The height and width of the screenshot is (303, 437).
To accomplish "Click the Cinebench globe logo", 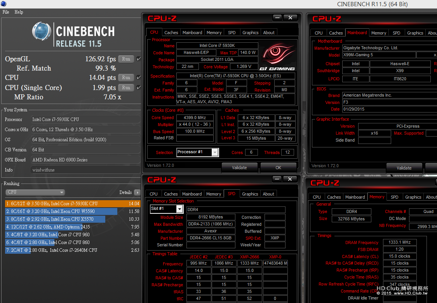I will pos(42,31).
